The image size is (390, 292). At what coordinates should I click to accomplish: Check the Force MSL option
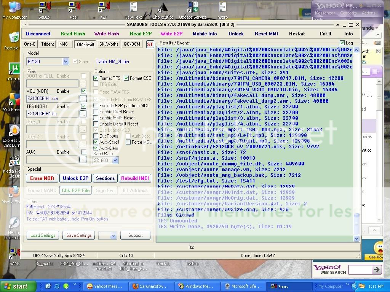tap(128, 142)
